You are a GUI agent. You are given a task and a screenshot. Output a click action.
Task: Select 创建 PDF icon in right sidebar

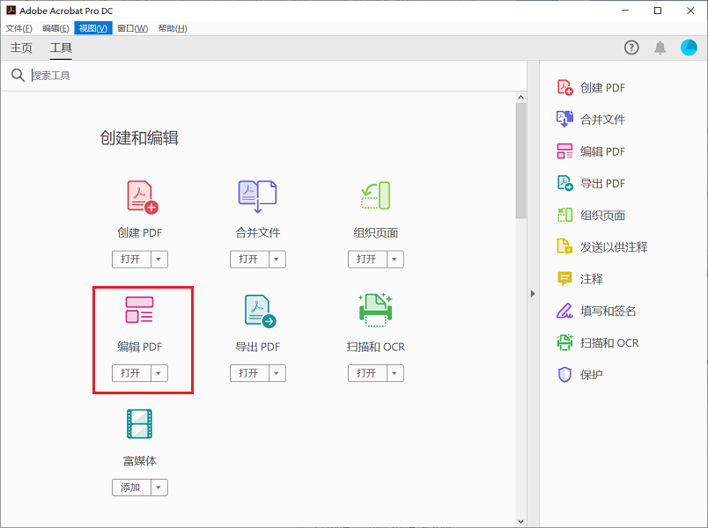click(x=564, y=87)
